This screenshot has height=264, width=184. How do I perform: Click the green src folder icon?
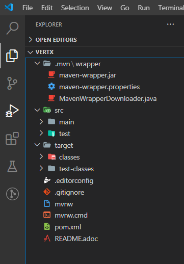[x=47, y=110]
